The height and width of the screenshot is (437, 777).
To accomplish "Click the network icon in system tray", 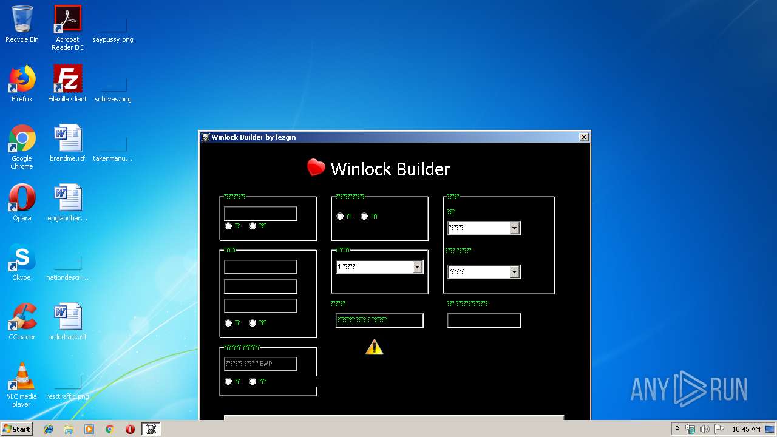I will point(690,429).
